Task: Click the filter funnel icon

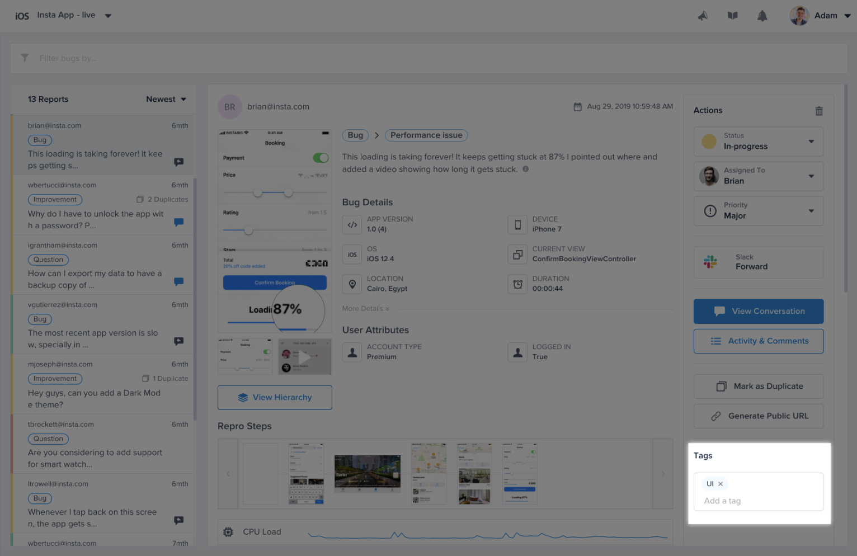Action: (25, 58)
